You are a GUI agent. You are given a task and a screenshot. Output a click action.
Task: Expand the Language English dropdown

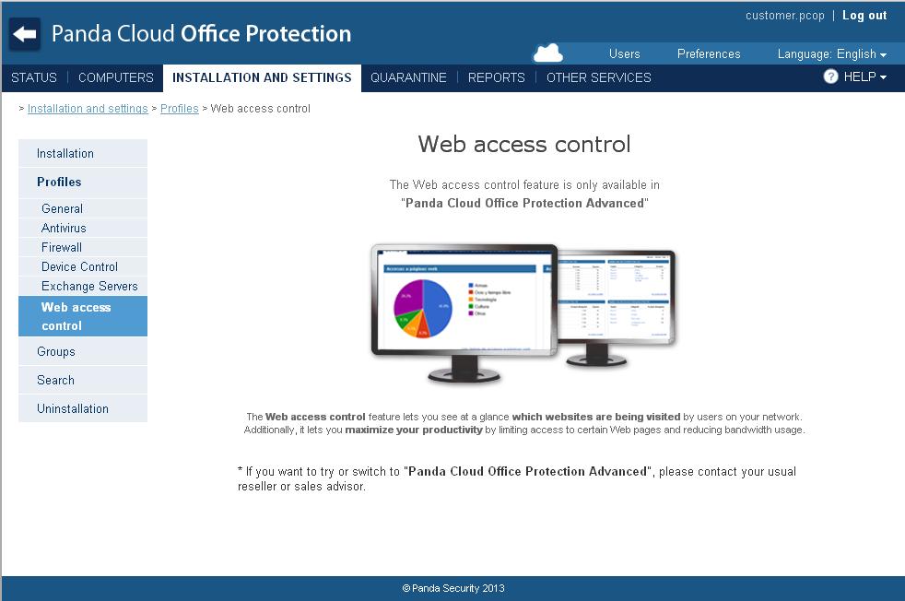[x=830, y=53]
